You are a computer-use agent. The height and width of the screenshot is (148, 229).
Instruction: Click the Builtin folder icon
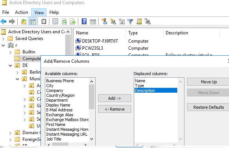click(x=17, y=52)
